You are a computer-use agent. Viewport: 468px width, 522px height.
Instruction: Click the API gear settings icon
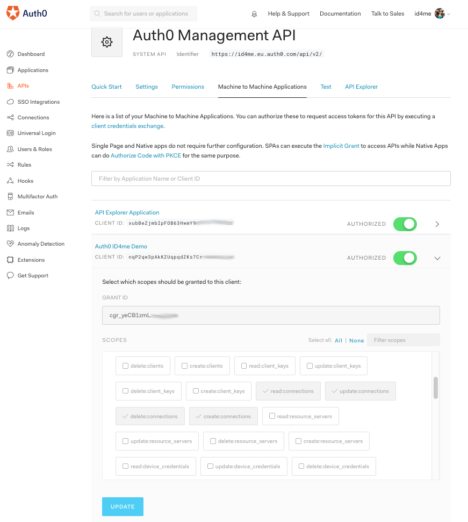tap(107, 42)
